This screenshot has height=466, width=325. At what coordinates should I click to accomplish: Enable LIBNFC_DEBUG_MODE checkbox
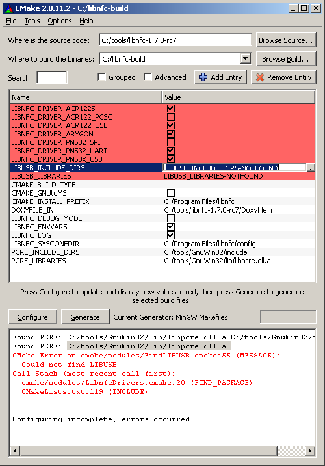[x=171, y=218]
